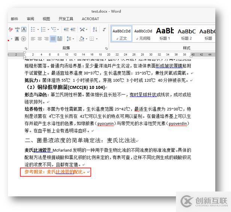Viewport: 231px width, 212px height.
Task: Switch to the 开发工具 tab
Action: point(66,19)
